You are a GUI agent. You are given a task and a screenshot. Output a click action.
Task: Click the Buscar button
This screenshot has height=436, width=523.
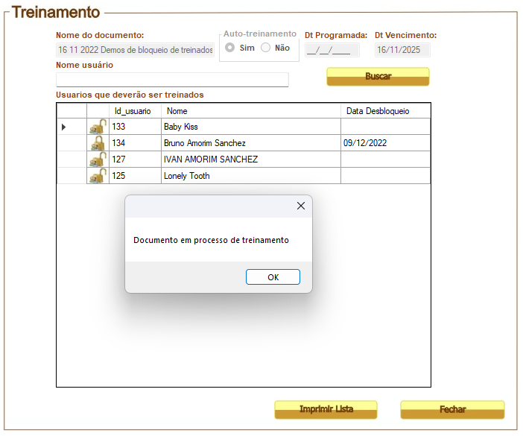(x=378, y=76)
